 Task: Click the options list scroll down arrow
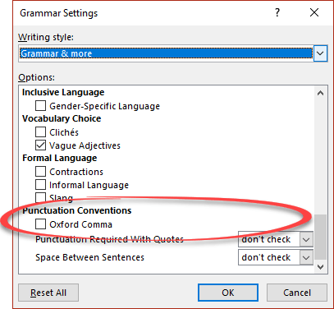(x=320, y=266)
